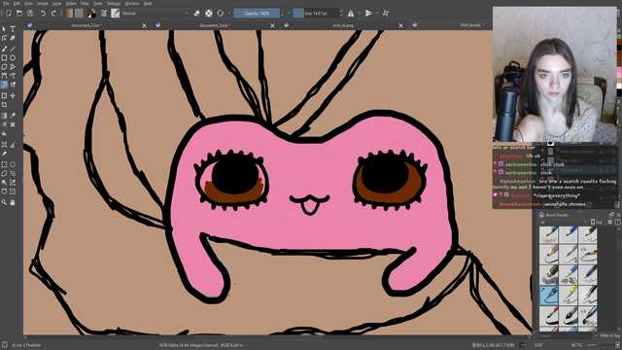Select the Move tool
Viewport: 622px width, 350px height.
[x=13, y=95]
